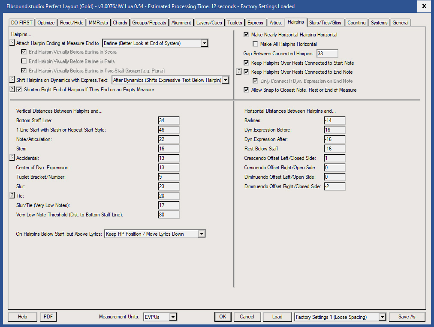
Task: Enable Make All Hairpins Horizontal checkbox
Action: [x=256, y=44]
